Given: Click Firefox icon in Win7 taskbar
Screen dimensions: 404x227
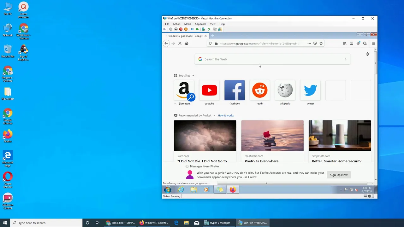Looking at the screenshot, I should (233, 189).
